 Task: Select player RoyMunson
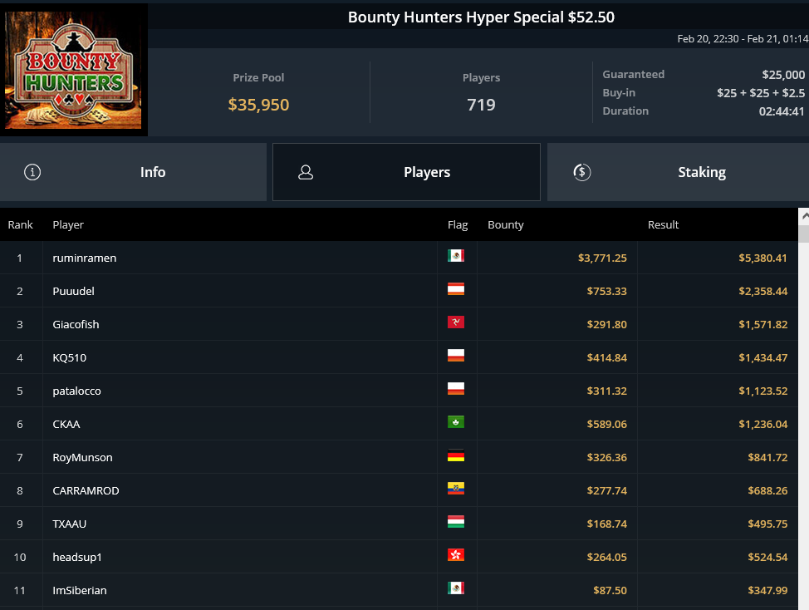tap(82, 457)
